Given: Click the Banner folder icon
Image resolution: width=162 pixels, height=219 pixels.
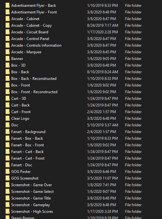Looking at the screenshot, I should coord(7,59).
